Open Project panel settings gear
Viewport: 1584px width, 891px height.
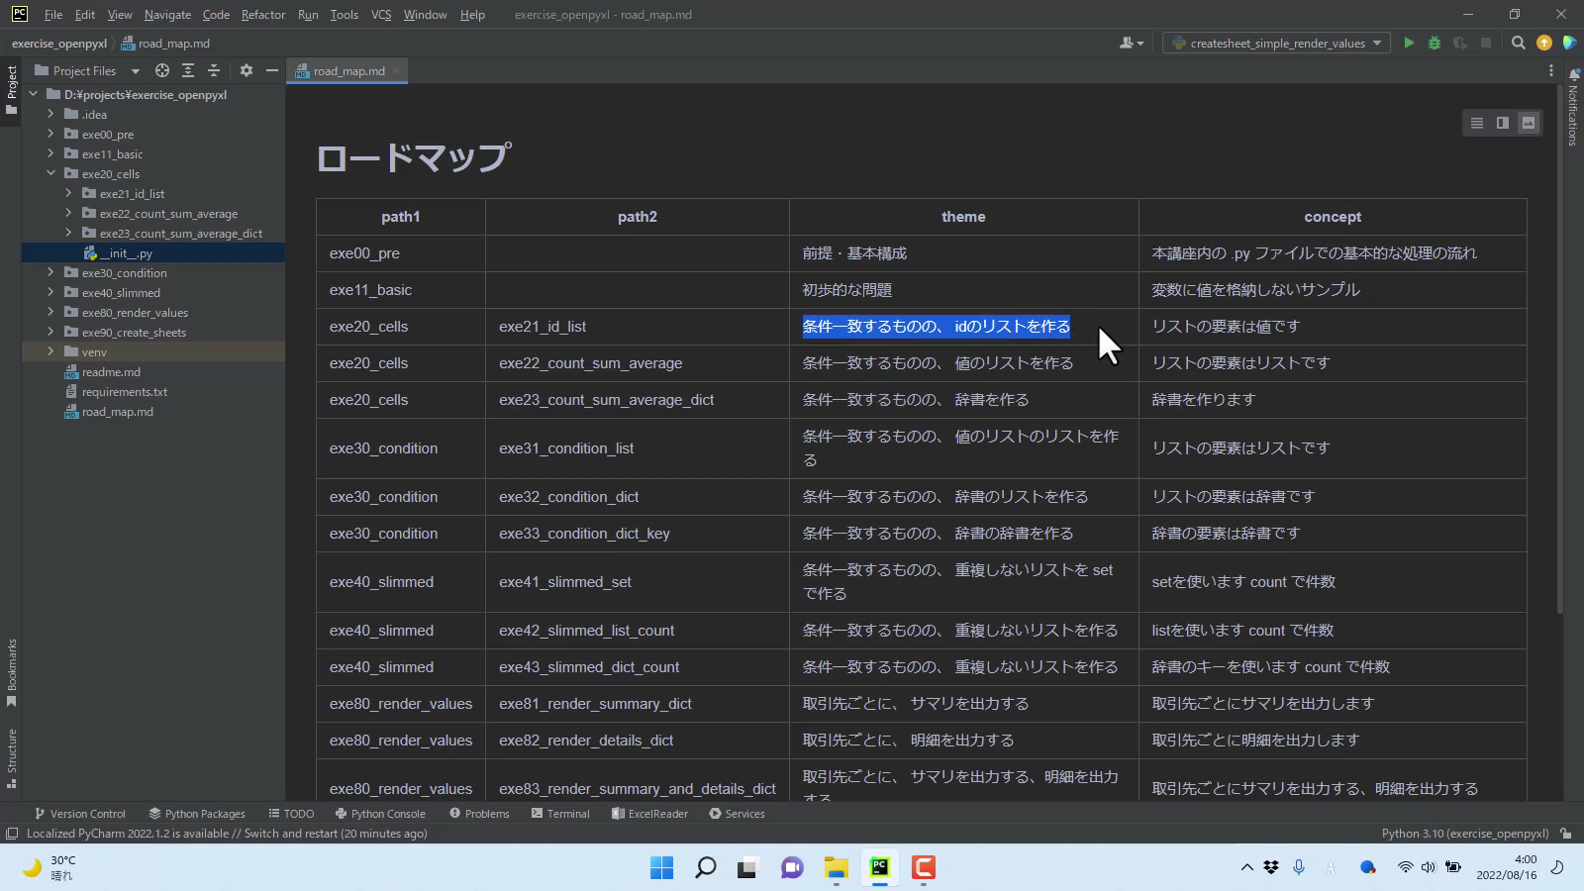click(x=247, y=70)
